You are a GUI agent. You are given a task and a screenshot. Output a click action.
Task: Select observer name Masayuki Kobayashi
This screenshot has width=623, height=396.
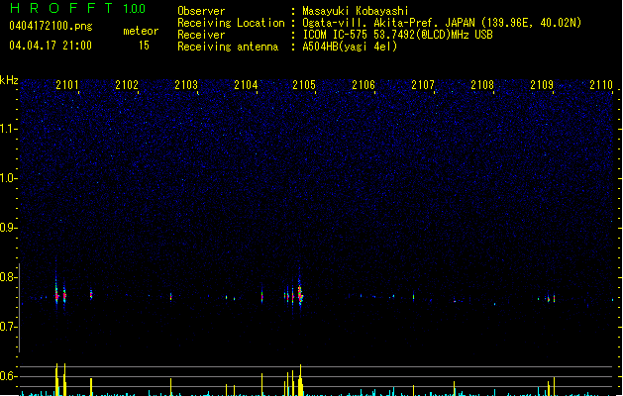[x=356, y=11]
